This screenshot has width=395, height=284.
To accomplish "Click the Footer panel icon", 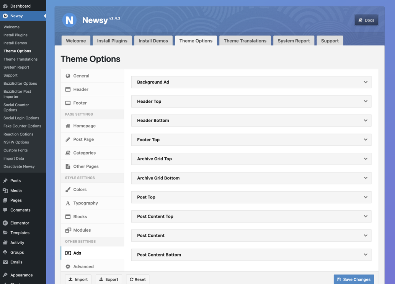I will click(x=68, y=103).
